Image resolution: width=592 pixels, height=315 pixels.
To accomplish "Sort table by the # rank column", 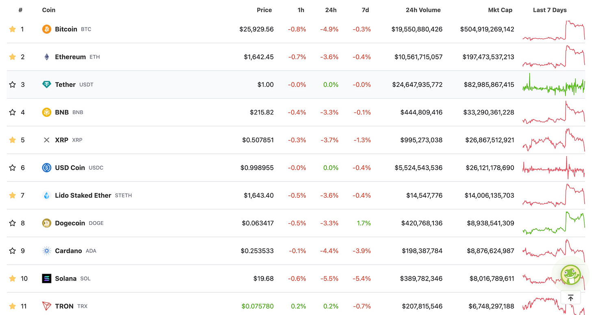I will click(20, 10).
